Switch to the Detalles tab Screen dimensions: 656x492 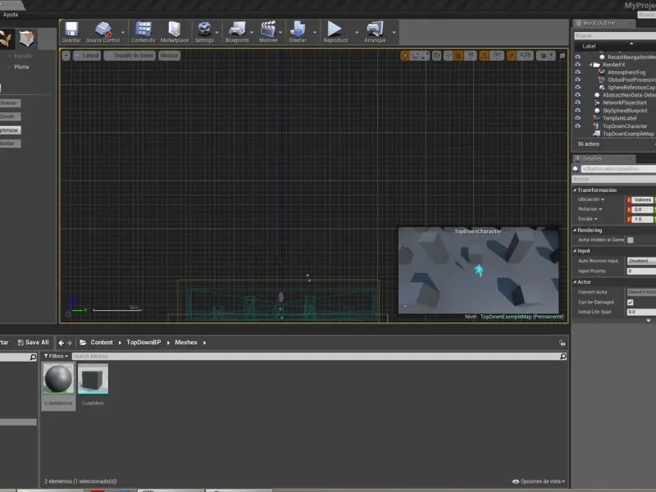tap(592, 158)
